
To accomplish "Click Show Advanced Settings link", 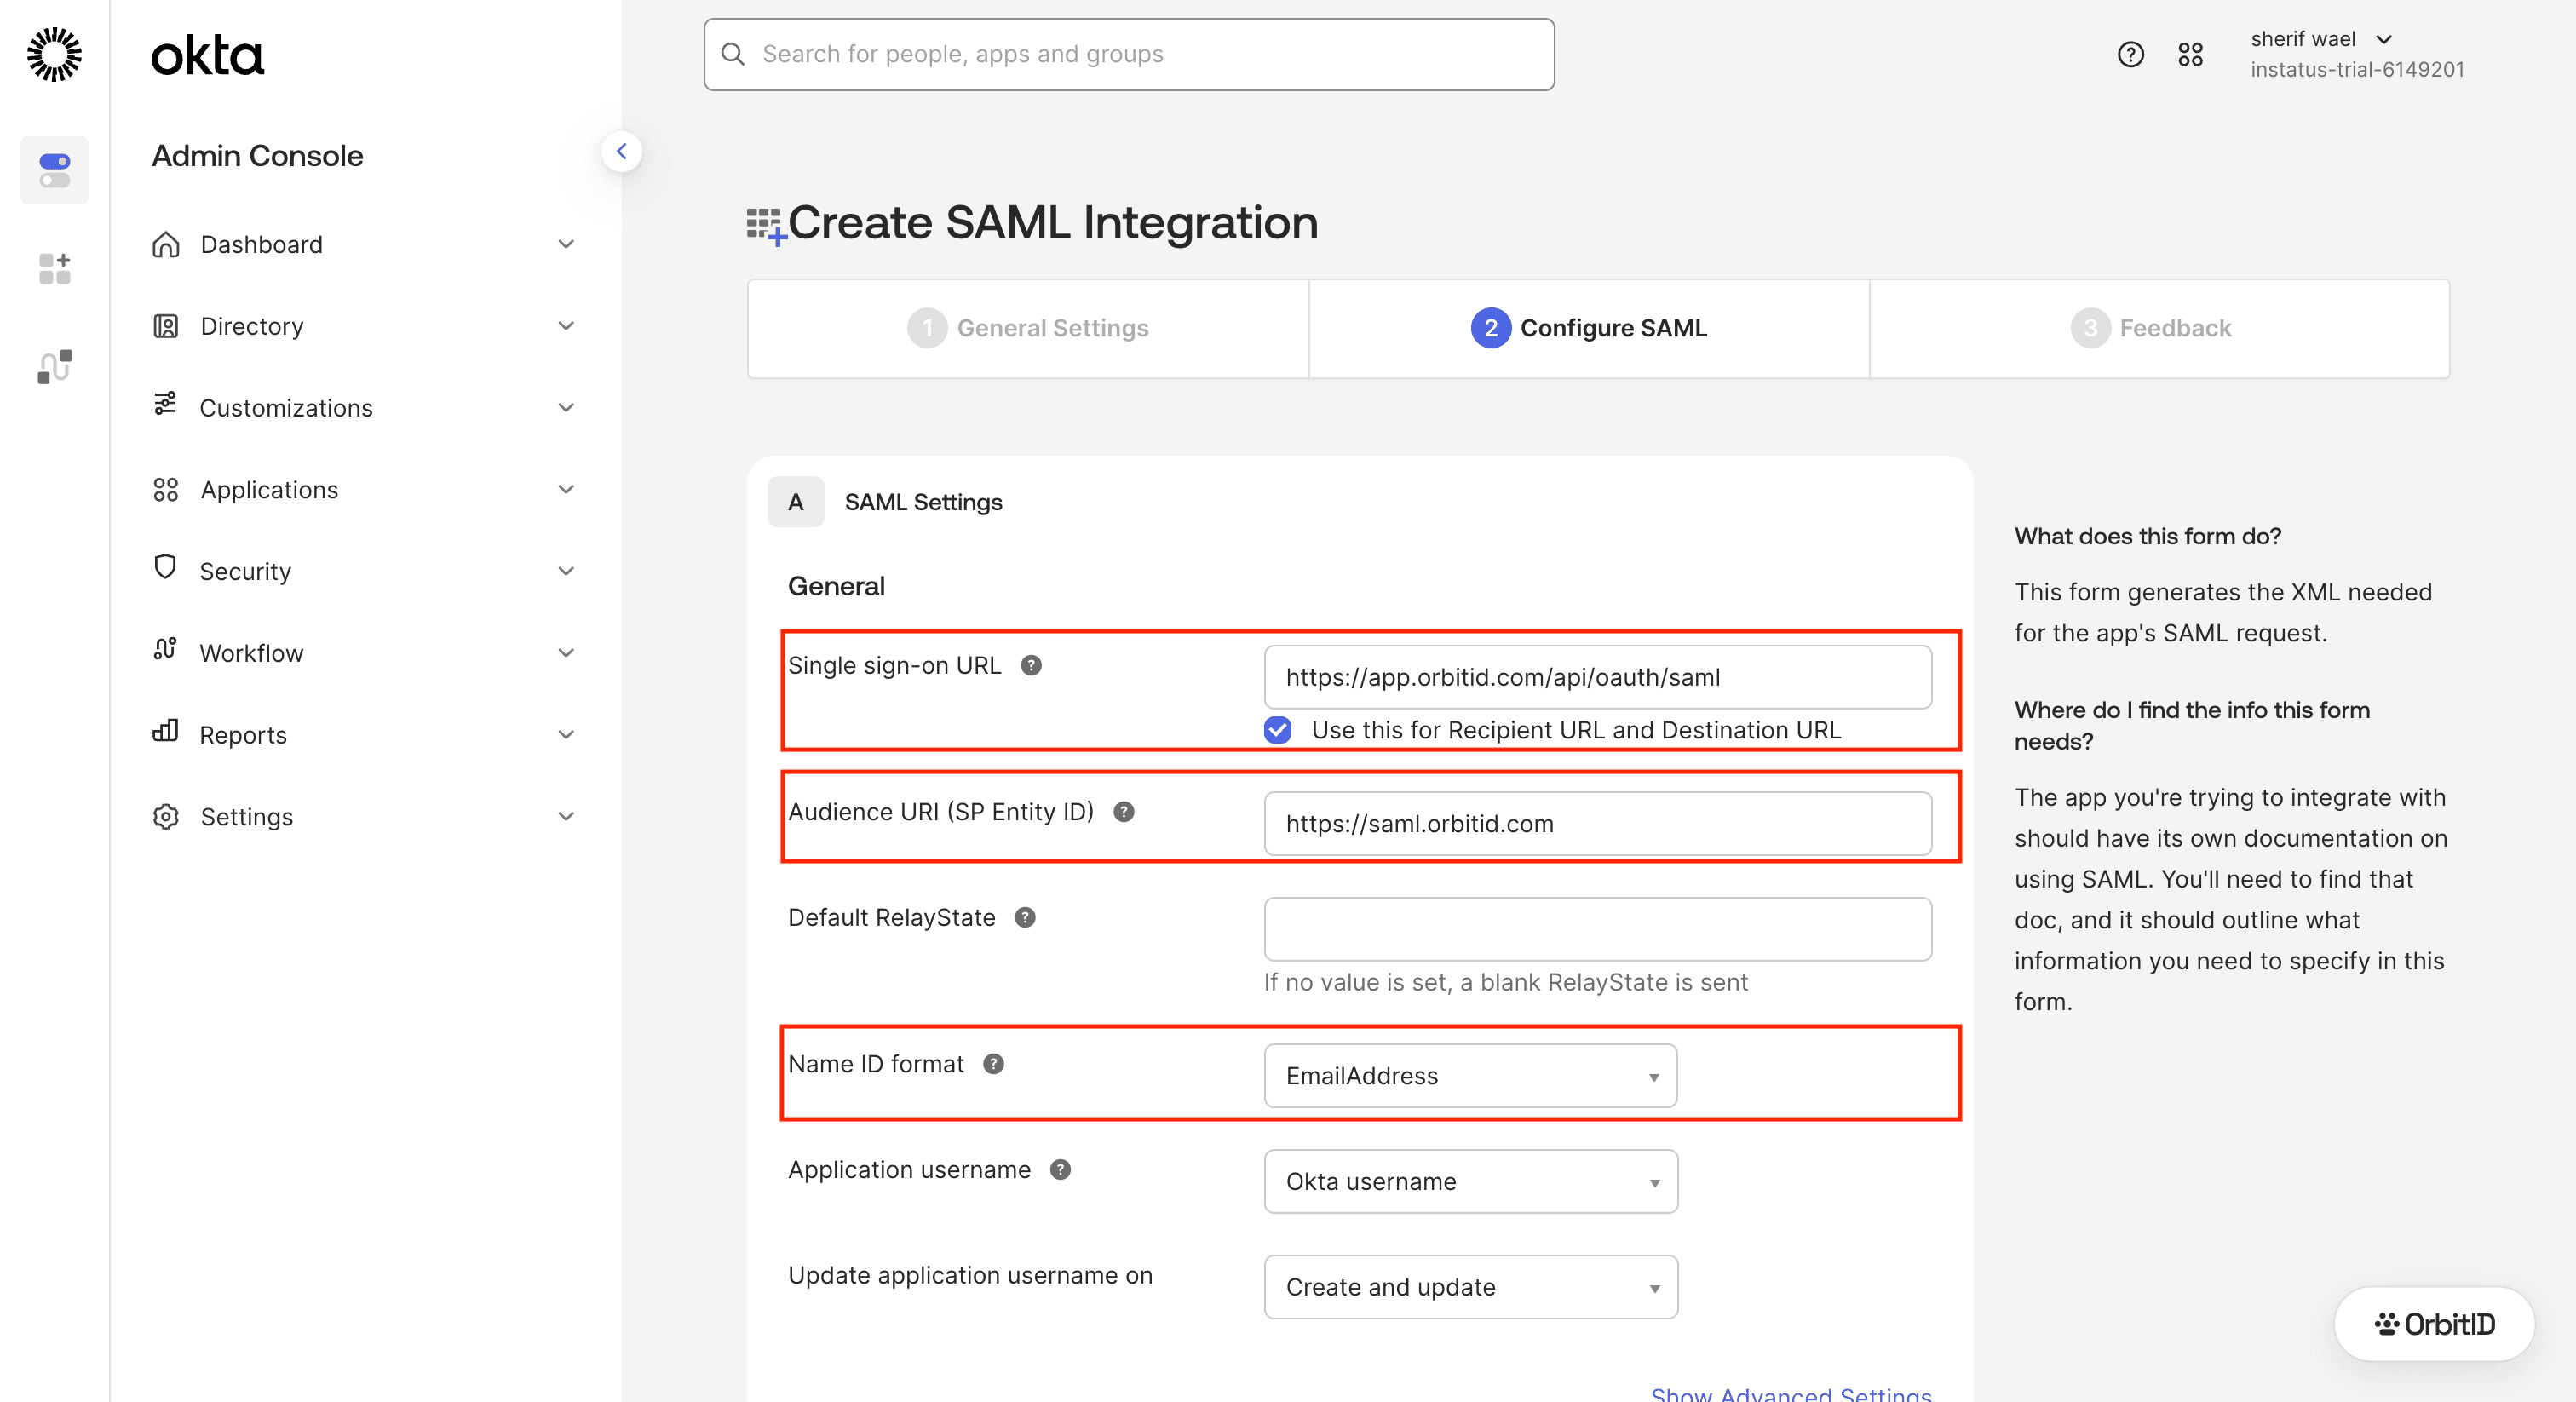I will pos(1791,1394).
